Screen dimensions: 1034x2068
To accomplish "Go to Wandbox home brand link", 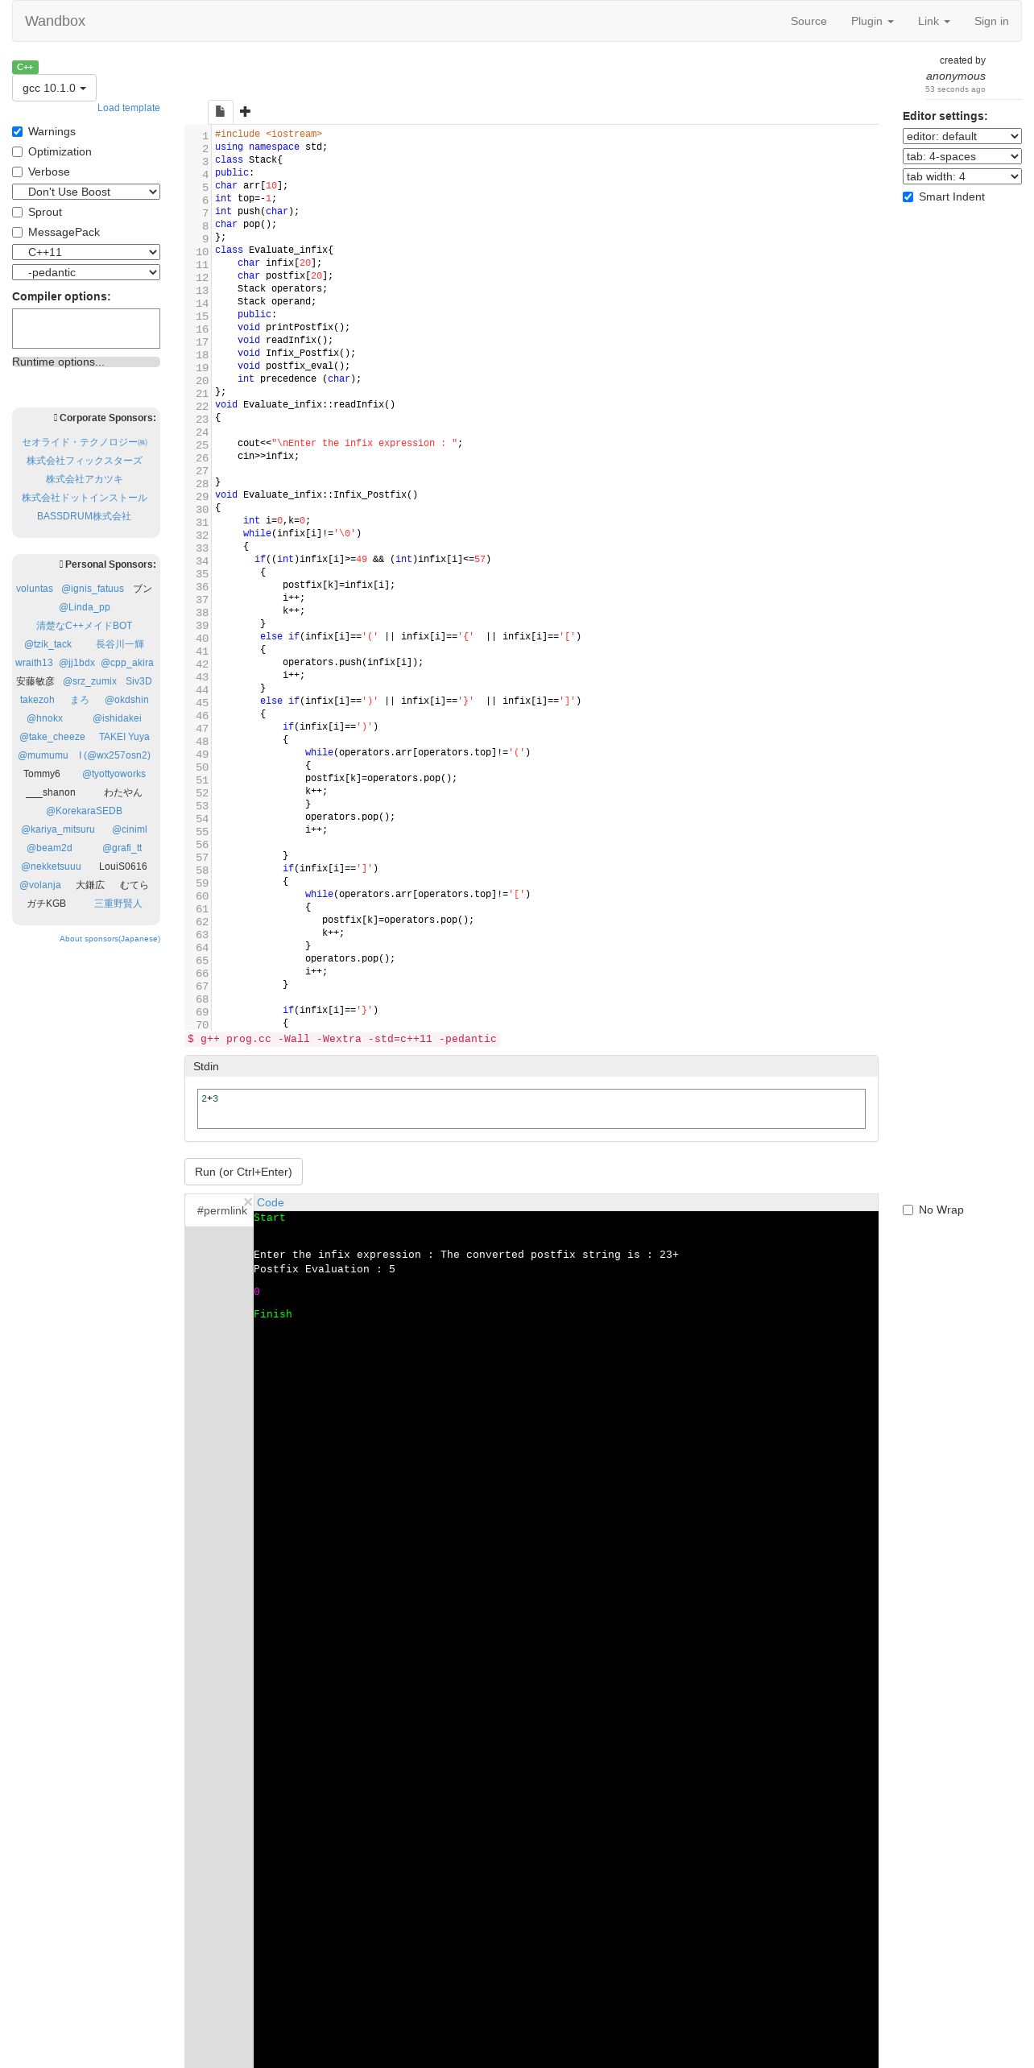I will click(55, 21).
